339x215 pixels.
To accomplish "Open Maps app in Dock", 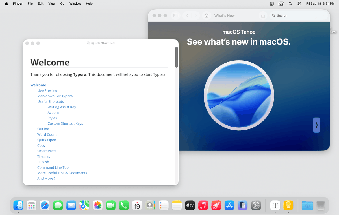I will click(x=84, y=205).
